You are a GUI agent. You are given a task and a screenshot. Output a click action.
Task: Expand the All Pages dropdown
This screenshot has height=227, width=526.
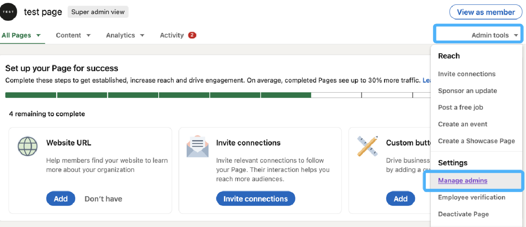tap(21, 35)
